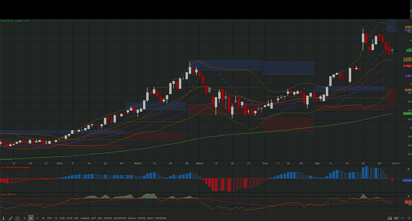Click the Ω timeframe button

(24, 218)
